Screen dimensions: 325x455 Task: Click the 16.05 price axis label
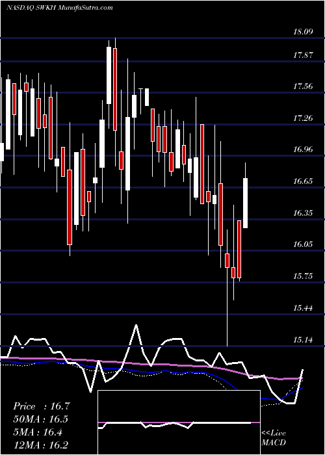pyautogui.click(x=303, y=244)
